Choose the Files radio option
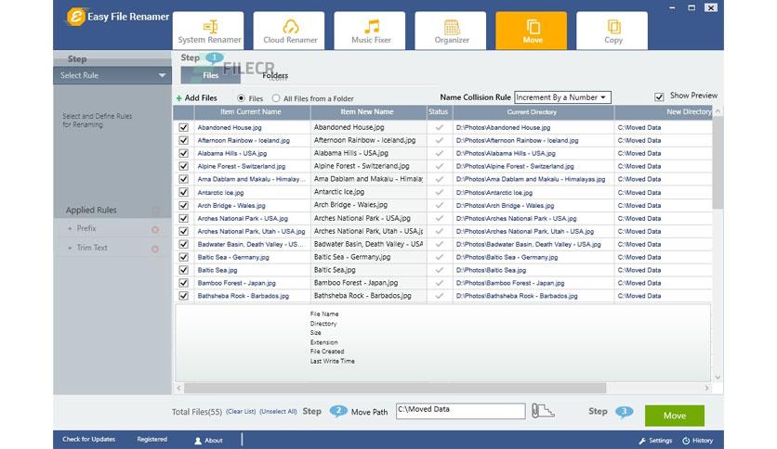Screen dimensions: 777x449 point(242,98)
